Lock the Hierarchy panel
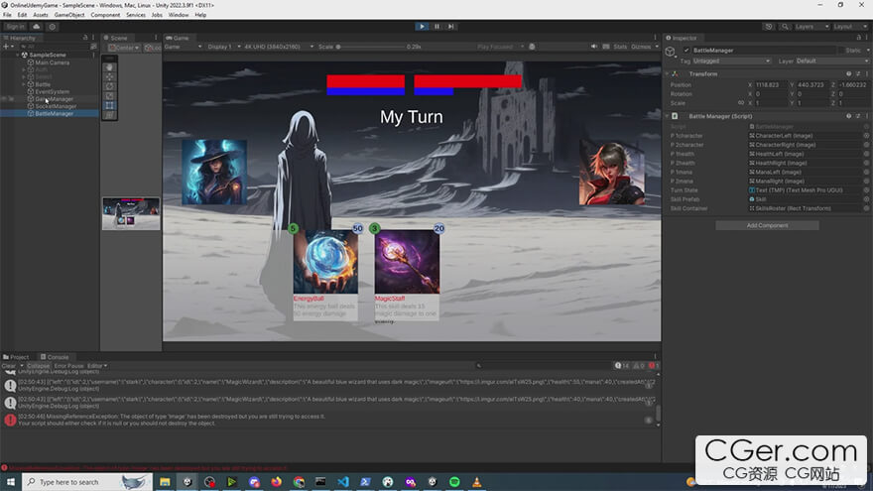 click(85, 38)
